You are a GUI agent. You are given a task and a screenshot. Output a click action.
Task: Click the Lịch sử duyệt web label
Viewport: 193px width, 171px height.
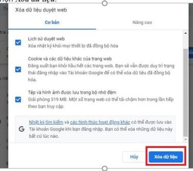pyautogui.click(x=46, y=39)
